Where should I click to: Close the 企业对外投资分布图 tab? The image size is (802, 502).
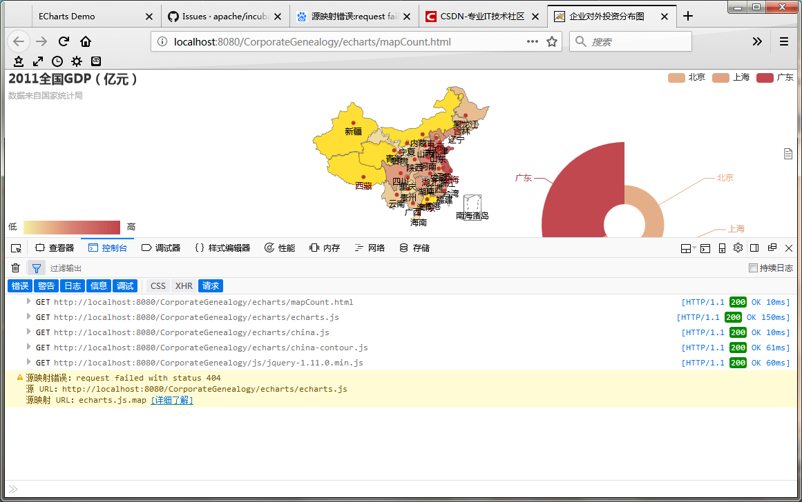(665, 17)
